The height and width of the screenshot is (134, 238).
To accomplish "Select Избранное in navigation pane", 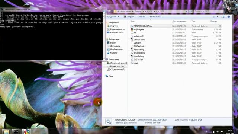I will point(113,22).
